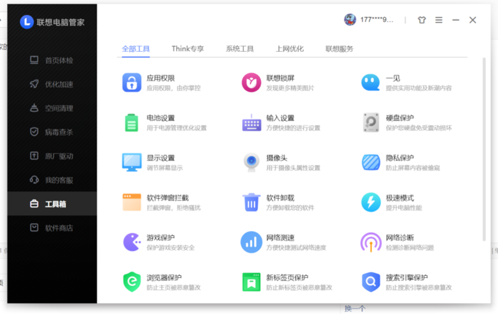Viewport: 498px width, 314px height.
Task: Open the 系统工具 tab
Action: pyautogui.click(x=240, y=49)
